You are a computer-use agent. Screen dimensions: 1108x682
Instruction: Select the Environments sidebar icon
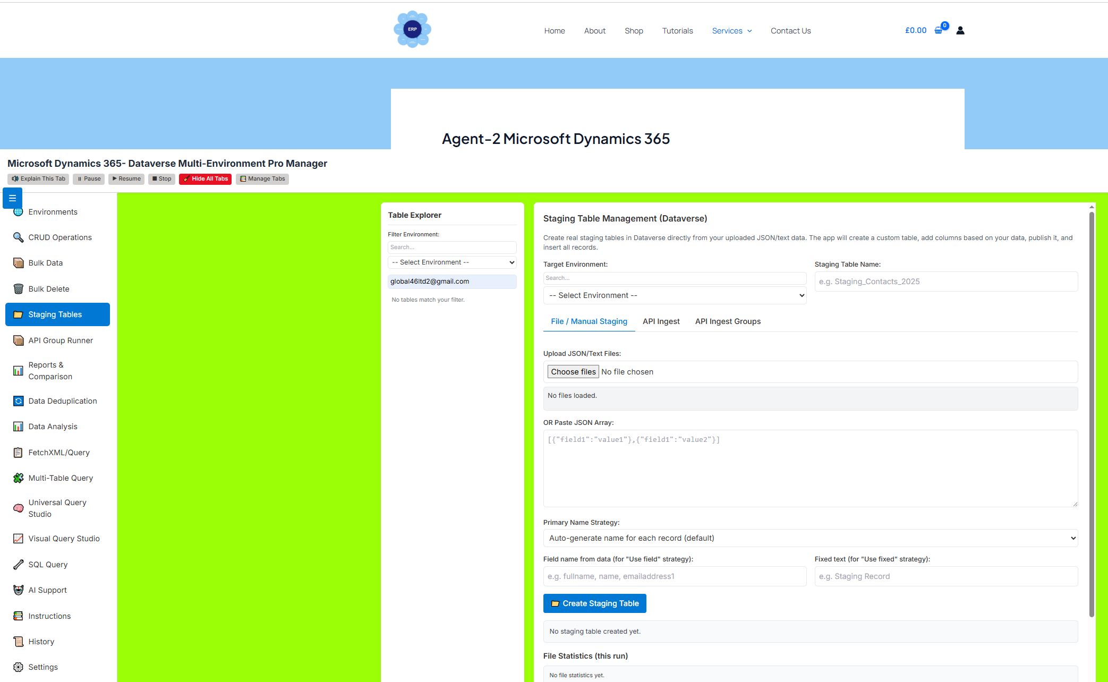19,211
